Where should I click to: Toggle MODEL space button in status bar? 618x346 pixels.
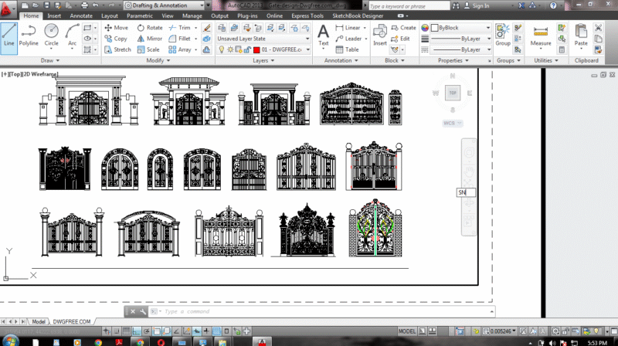407,331
